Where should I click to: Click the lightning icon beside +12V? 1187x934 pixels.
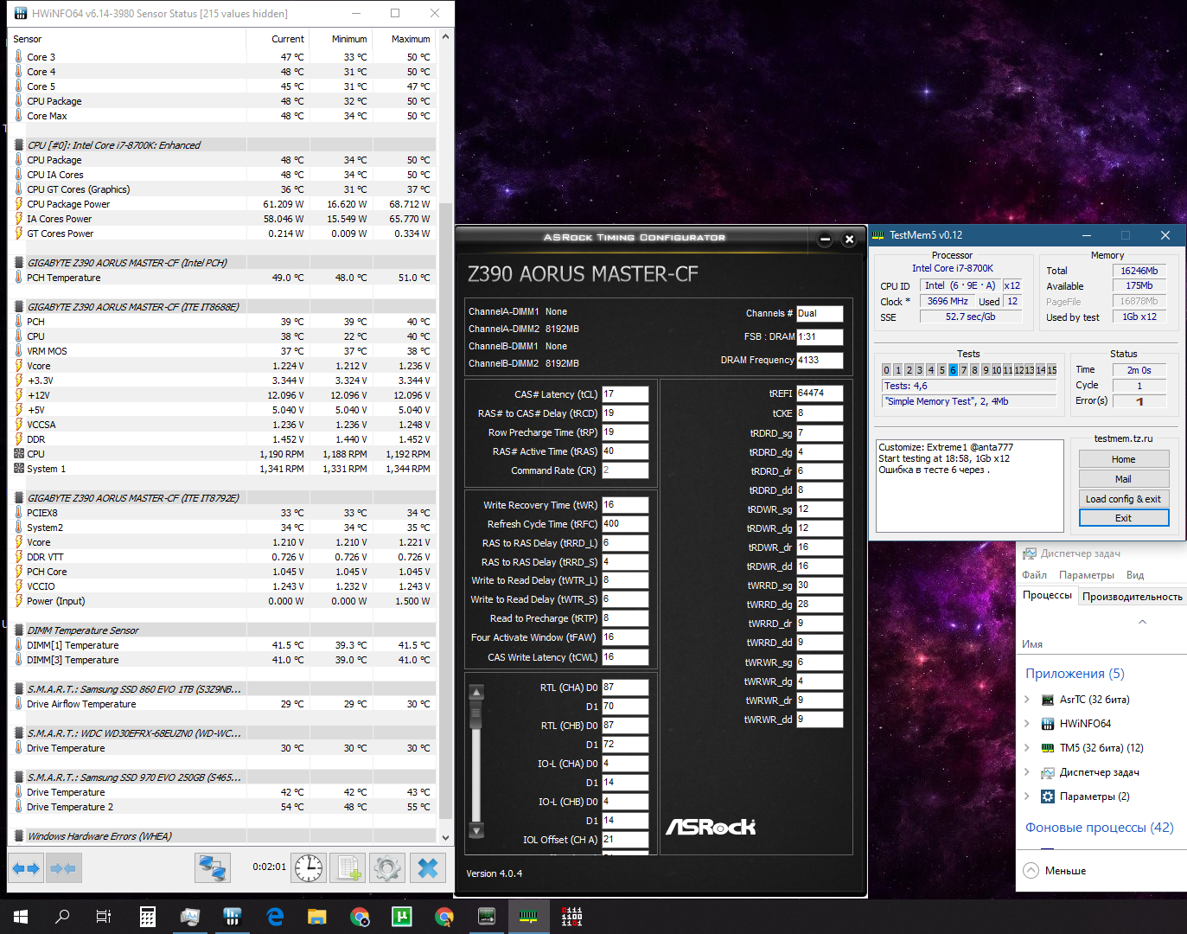(19, 395)
